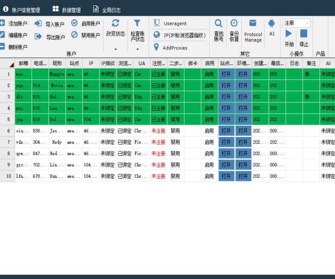
Task: Click 启用 cell in row 7
Action: pos(209,142)
